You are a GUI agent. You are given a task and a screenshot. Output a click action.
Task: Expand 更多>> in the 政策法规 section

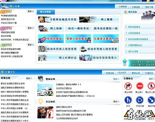29,78
